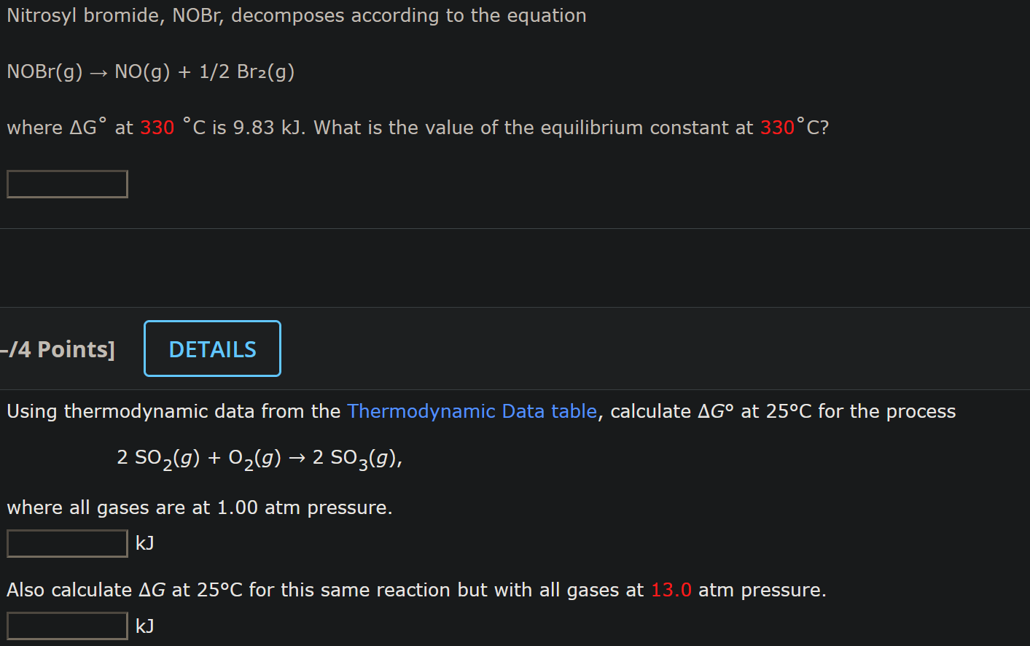Focus the answer box for the NOBr question
The image size is (1030, 646).
coord(66,184)
